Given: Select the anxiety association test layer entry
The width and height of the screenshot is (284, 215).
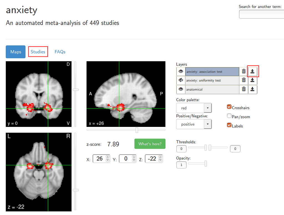Looking at the screenshot, I should click(212, 71).
